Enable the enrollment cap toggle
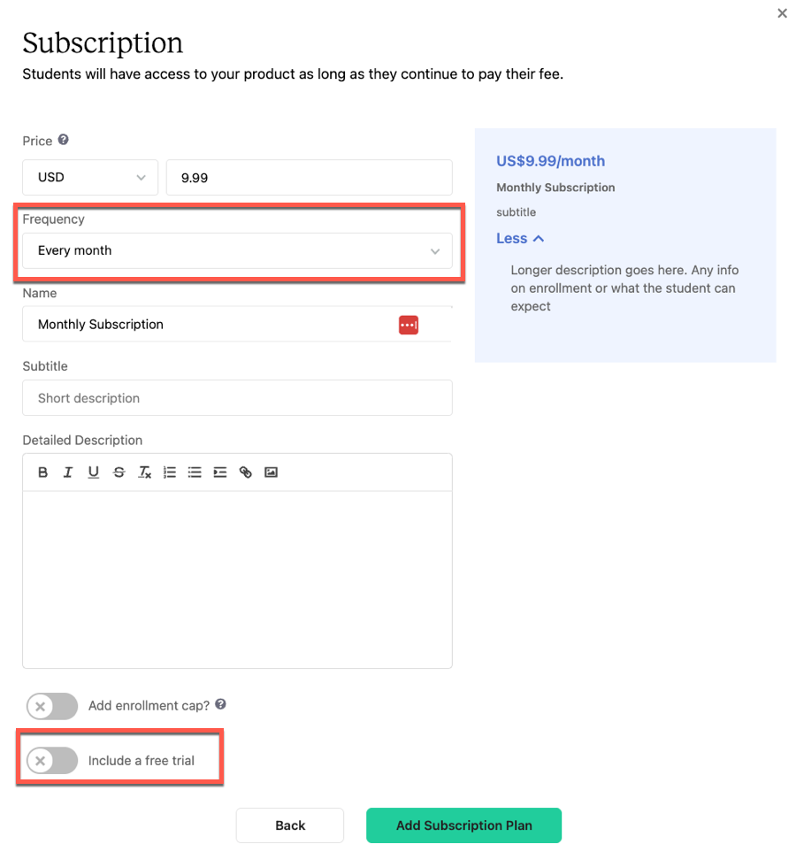 (x=52, y=706)
